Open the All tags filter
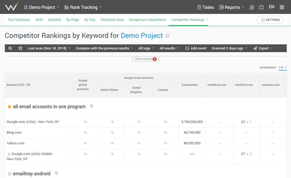Viewport: 291px width, 178px height. [146, 48]
